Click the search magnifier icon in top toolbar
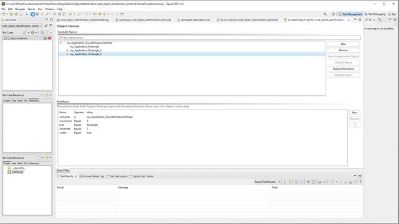 pos(325,14)
